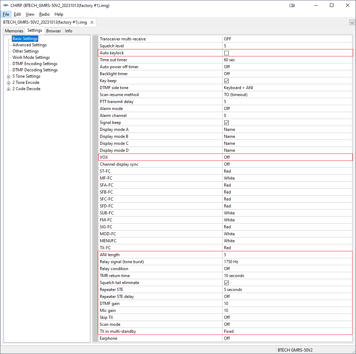Change the TMR return time value

(x=287, y=276)
